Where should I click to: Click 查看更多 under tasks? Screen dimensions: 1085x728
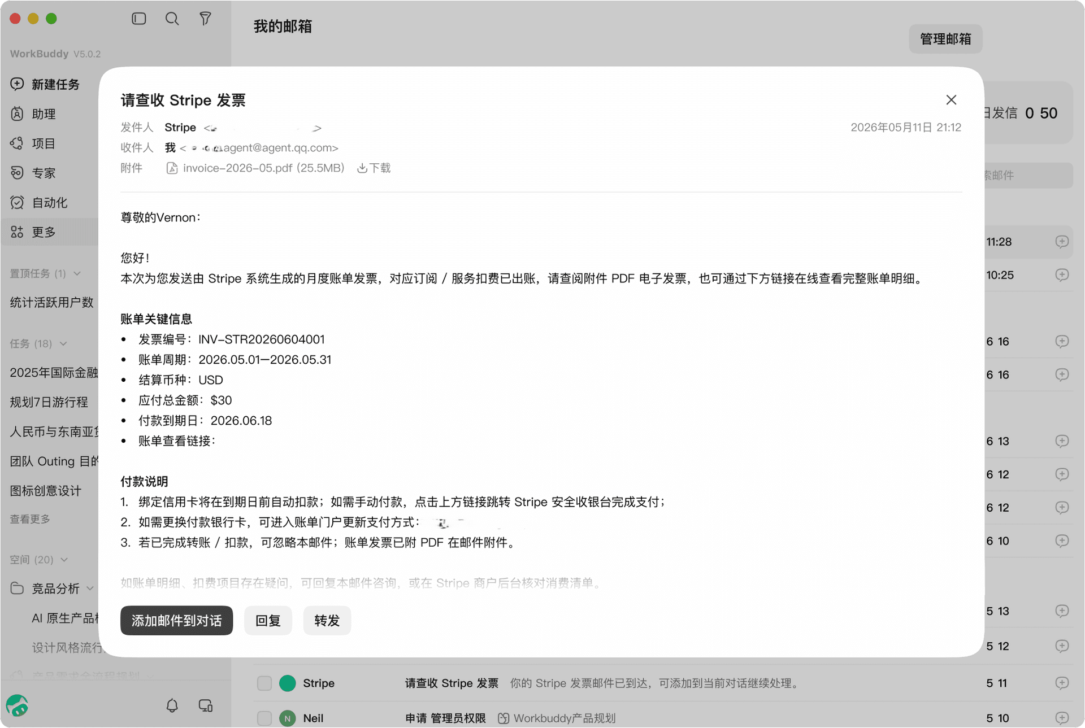tap(30, 519)
